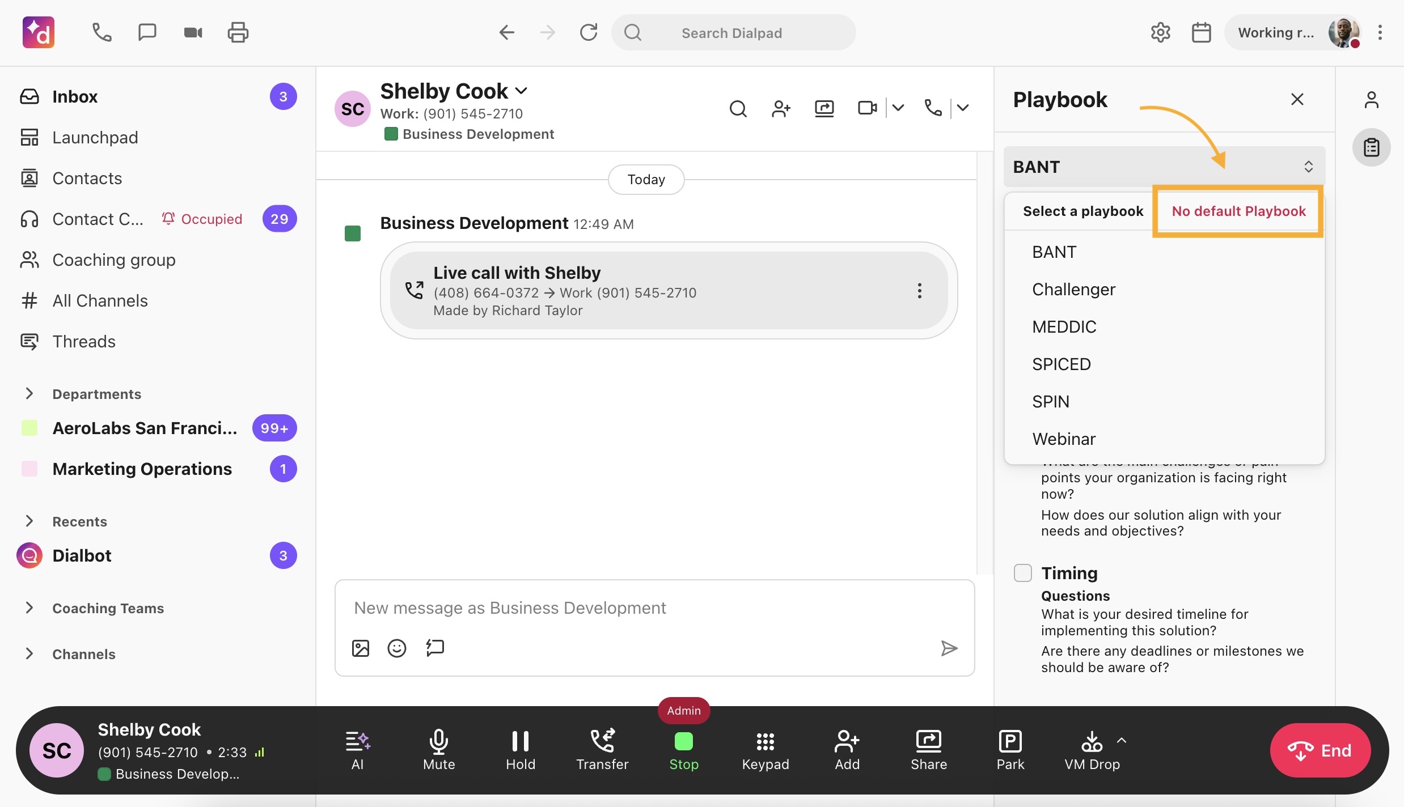
Task: Expand the Departments section
Action: (29, 393)
